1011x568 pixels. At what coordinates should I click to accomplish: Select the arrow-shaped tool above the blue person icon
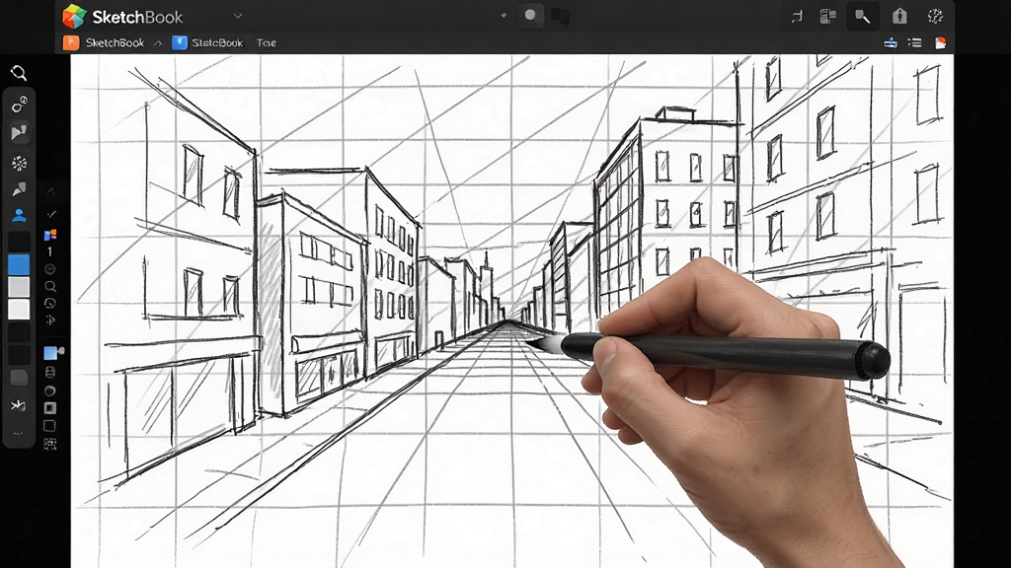point(20,189)
